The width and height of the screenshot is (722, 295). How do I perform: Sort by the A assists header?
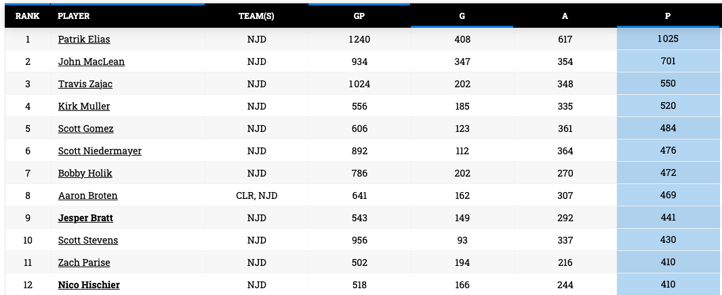point(565,16)
